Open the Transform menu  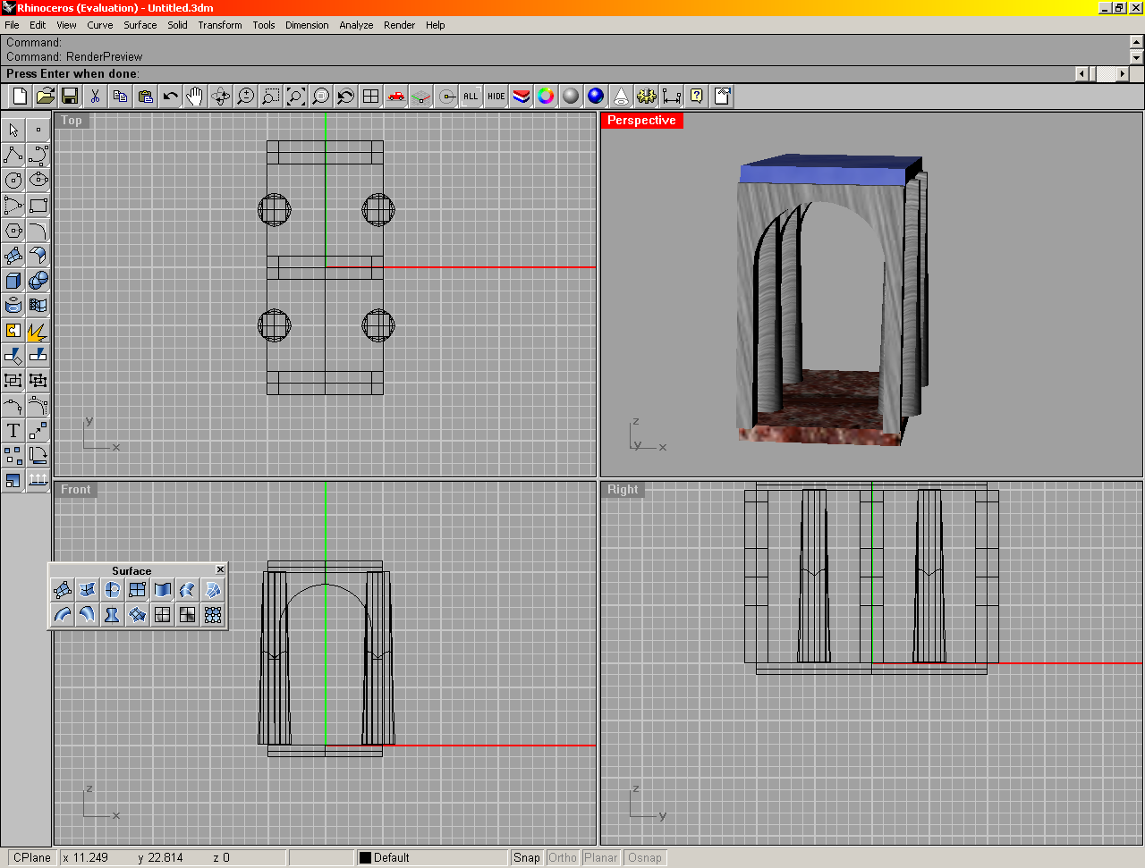point(220,25)
